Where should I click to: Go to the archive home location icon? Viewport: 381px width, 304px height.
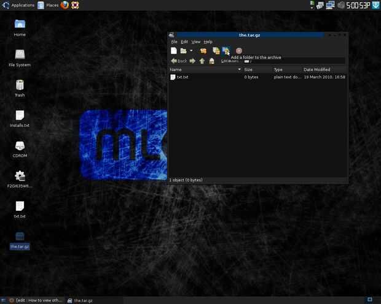(211, 61)
